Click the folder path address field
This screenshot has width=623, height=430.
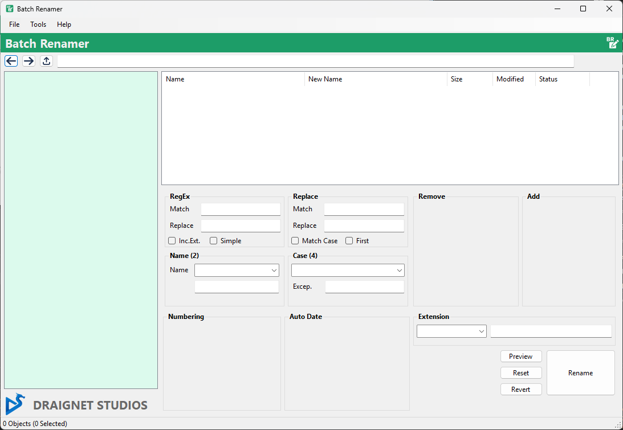[316, 61]
